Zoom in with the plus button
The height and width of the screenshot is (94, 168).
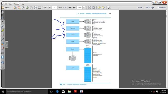[74, 8]
